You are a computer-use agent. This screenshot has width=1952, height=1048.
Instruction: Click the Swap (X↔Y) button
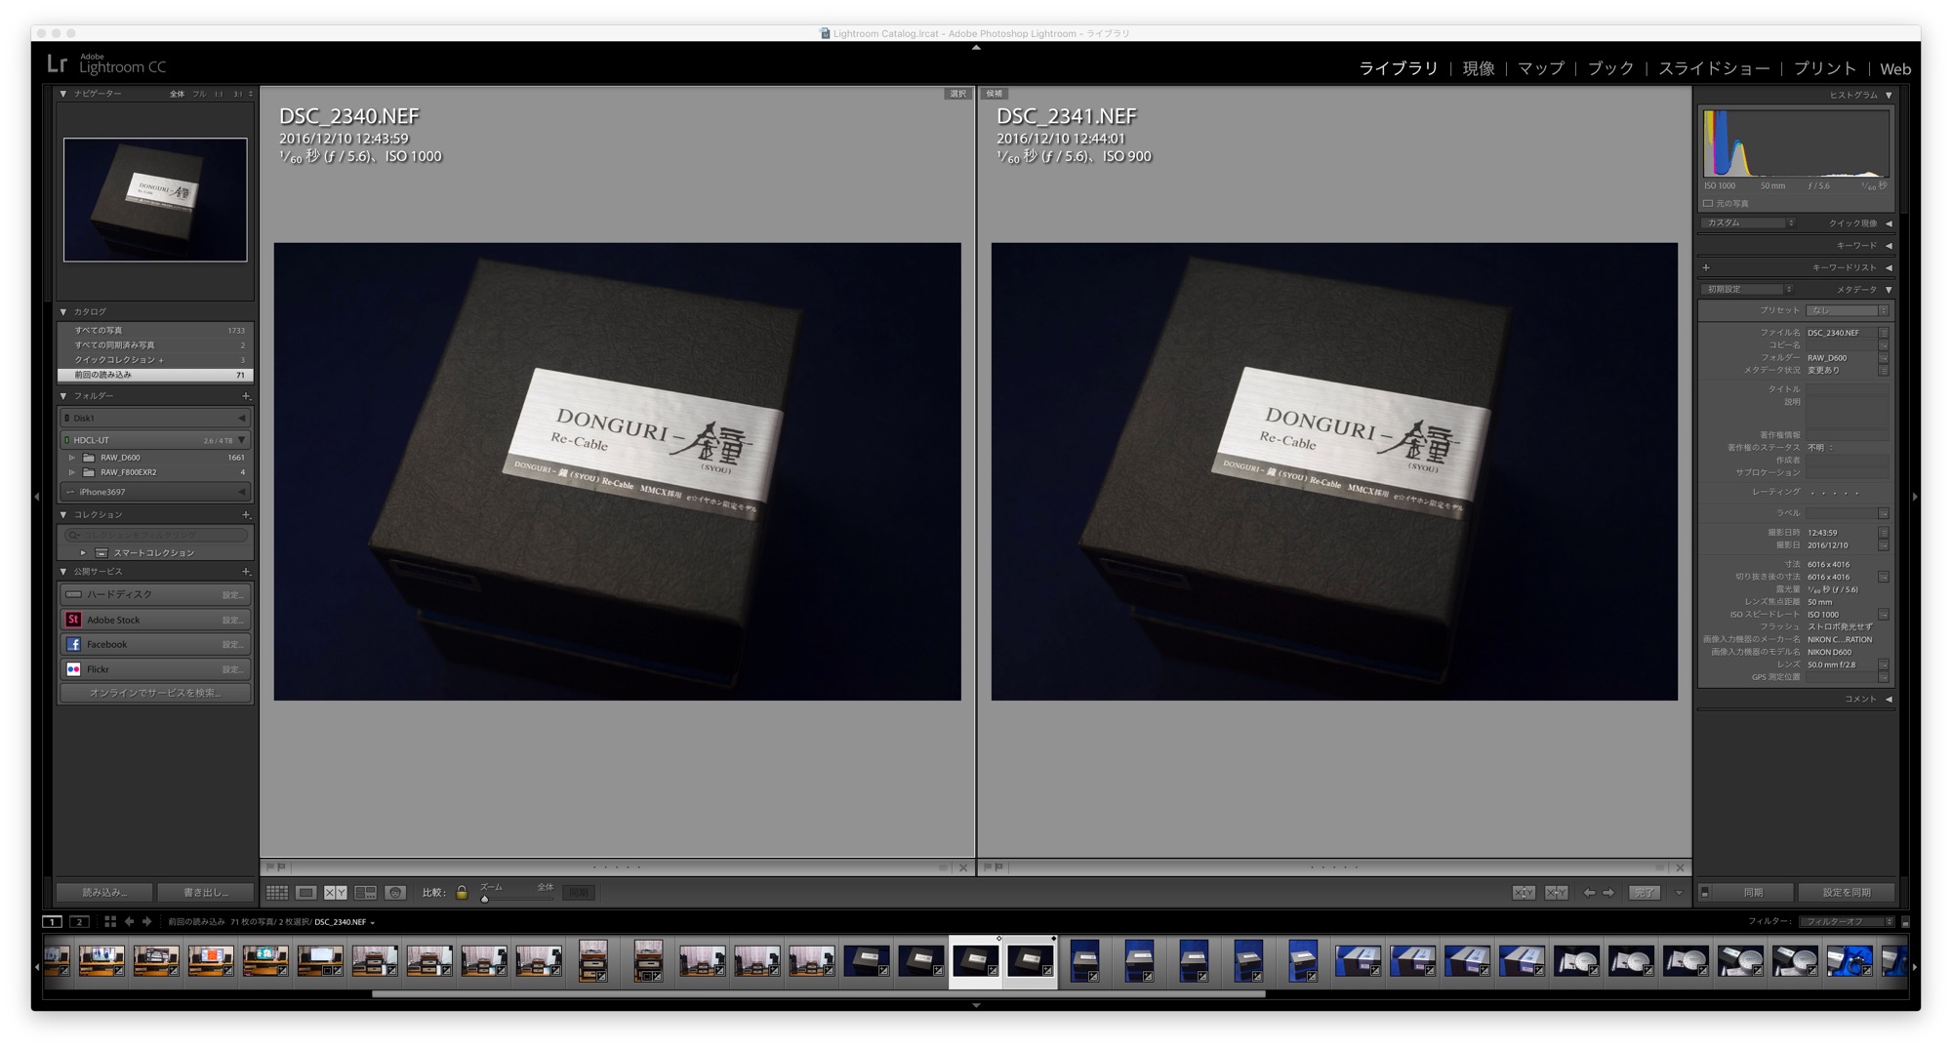[1524, 892]
